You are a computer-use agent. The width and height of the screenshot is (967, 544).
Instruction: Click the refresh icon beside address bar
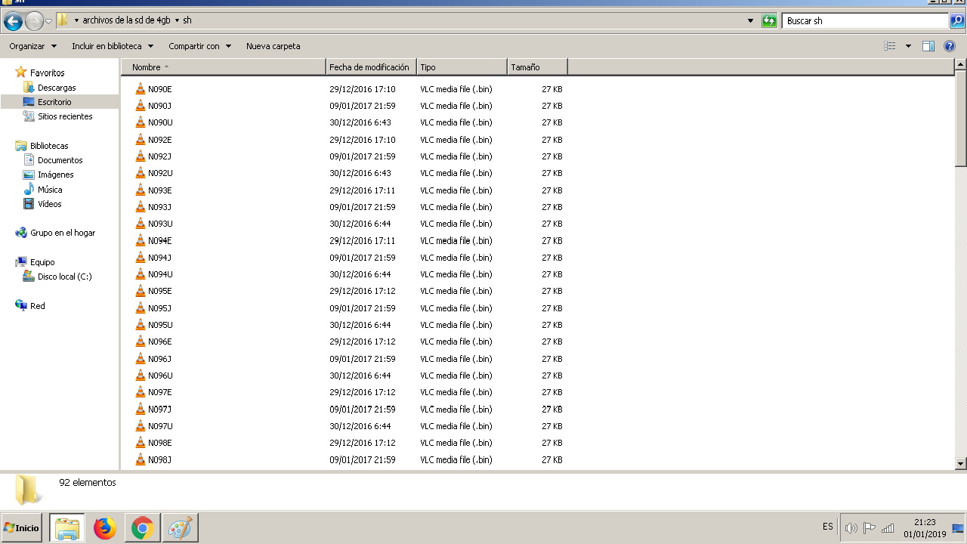tap(769, 21)
